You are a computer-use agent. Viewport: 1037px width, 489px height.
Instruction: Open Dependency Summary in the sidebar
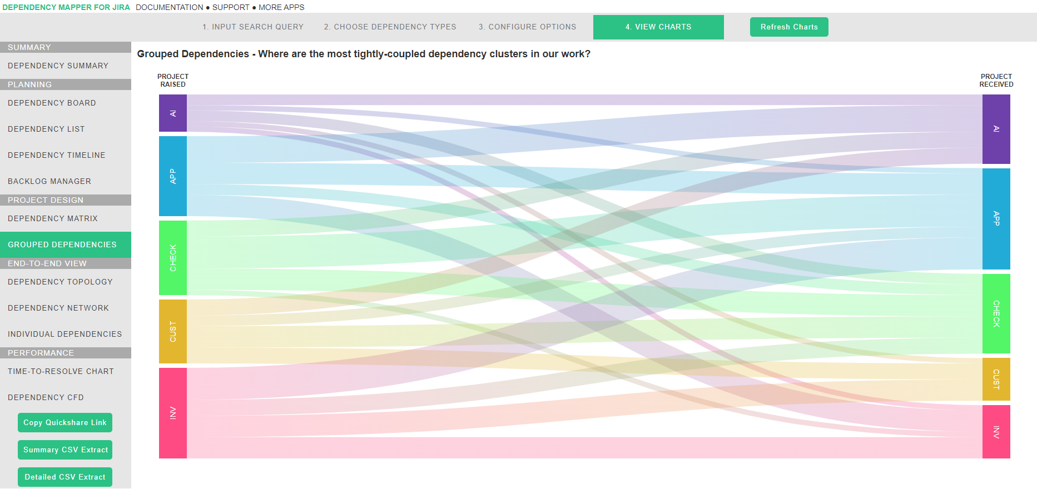(66, 66)
